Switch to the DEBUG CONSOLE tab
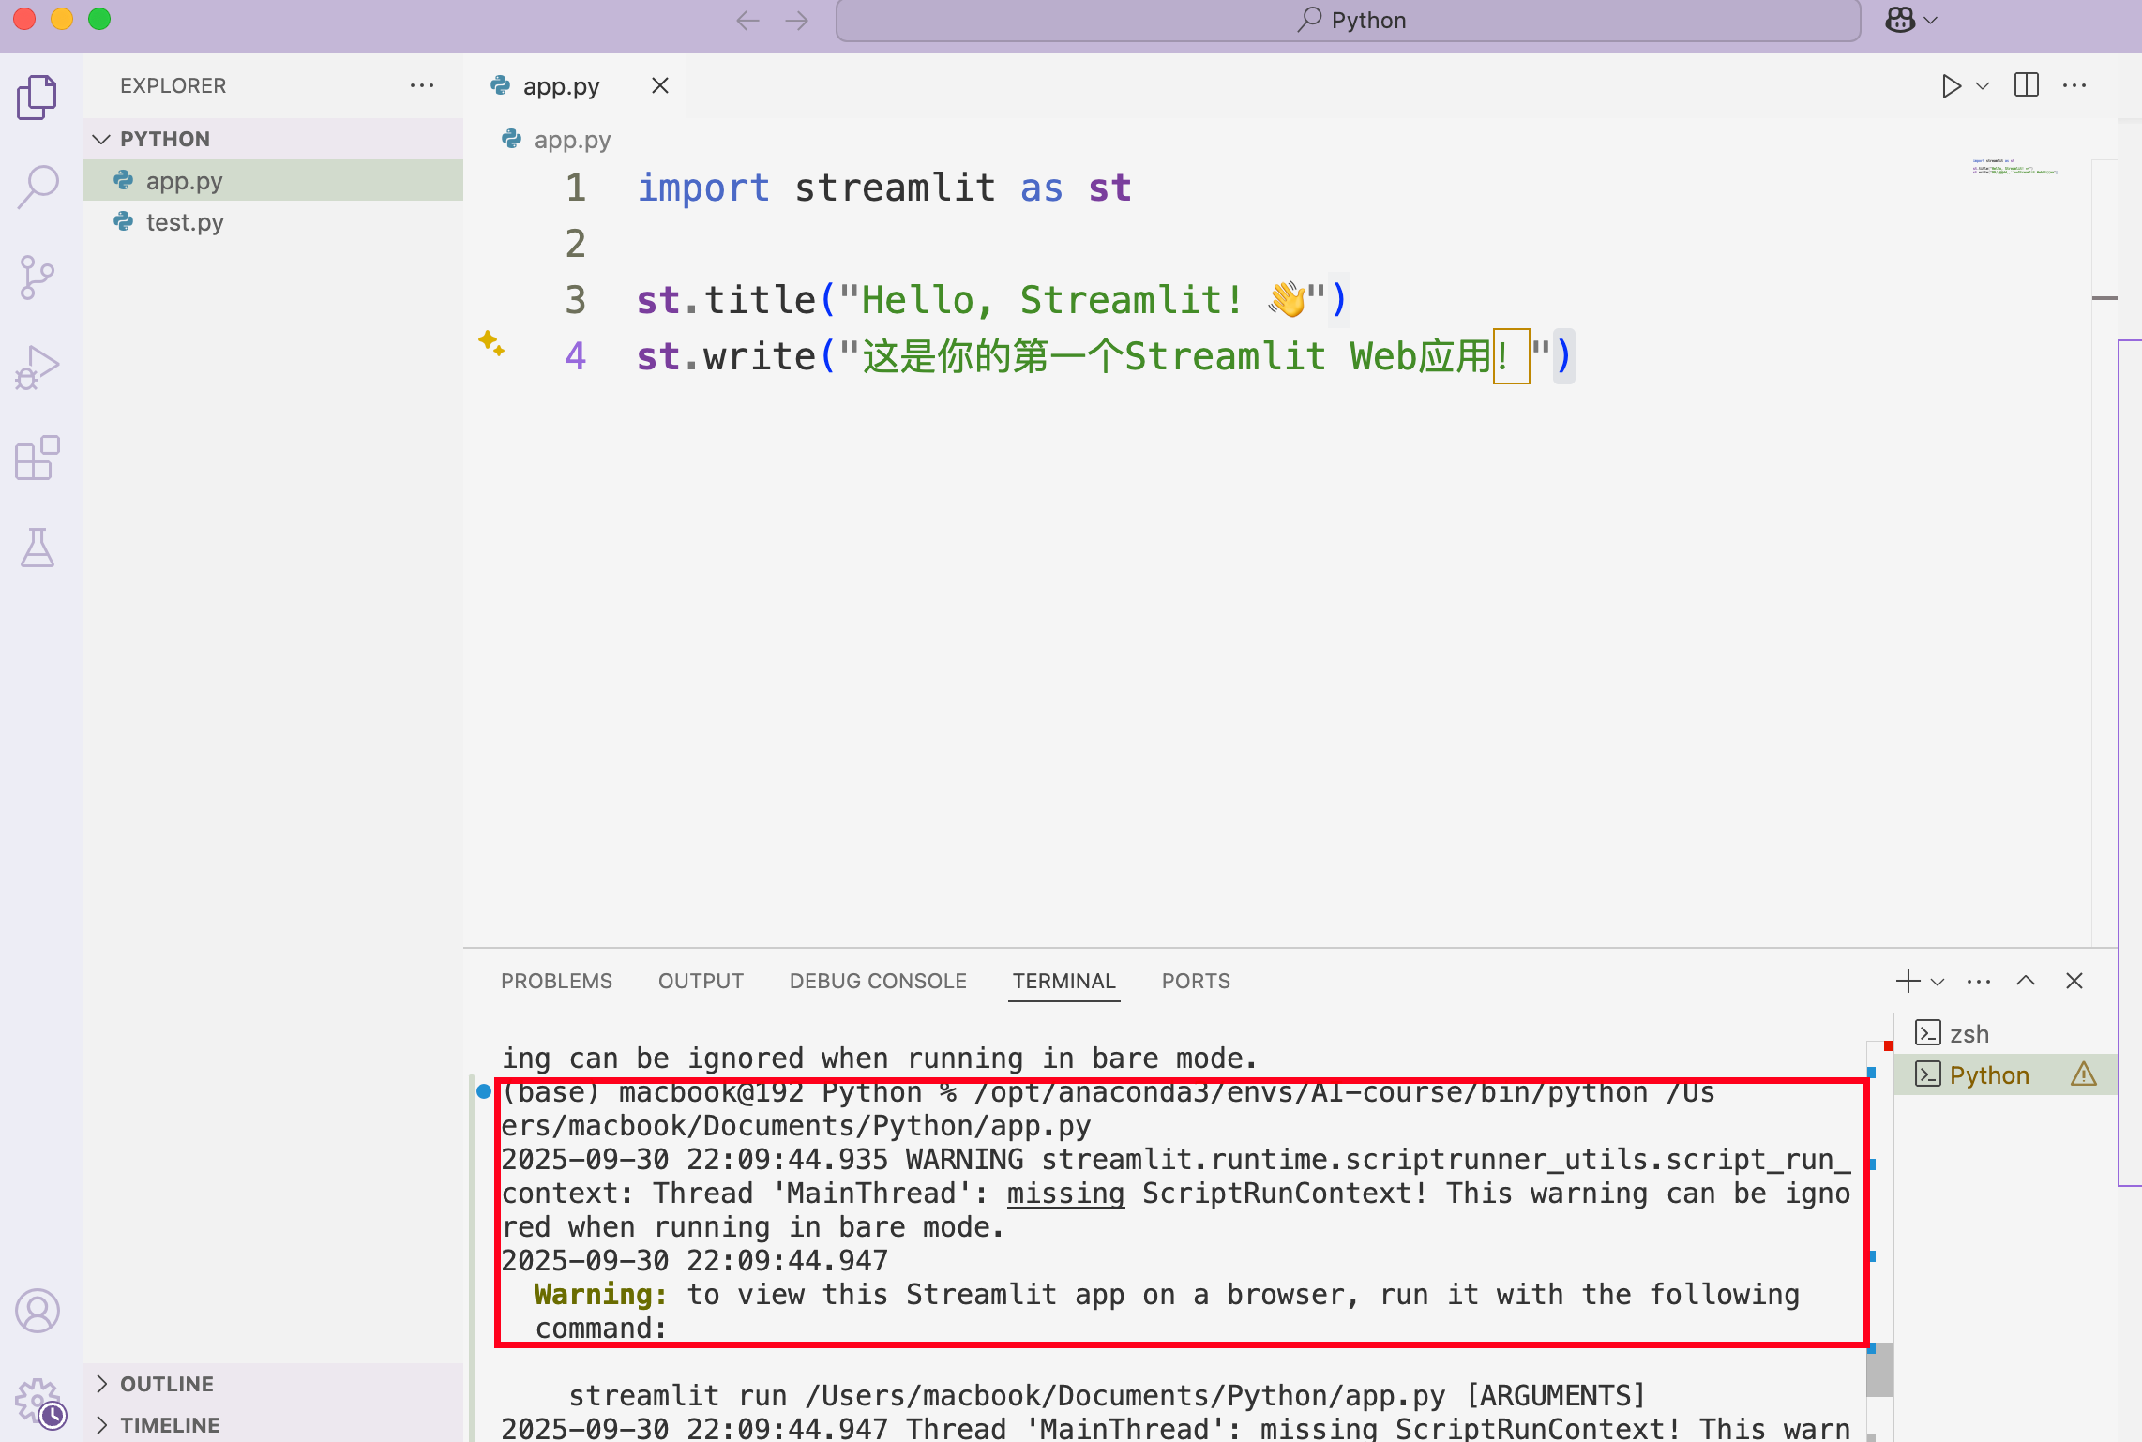 [878, 981]
